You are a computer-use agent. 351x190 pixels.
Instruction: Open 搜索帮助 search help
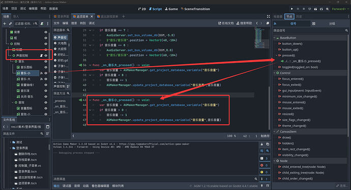coord(244,23)
